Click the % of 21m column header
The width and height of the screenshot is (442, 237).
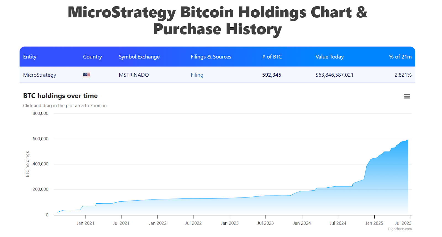(400, 57)
